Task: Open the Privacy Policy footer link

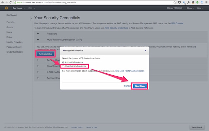Action: 77,127
